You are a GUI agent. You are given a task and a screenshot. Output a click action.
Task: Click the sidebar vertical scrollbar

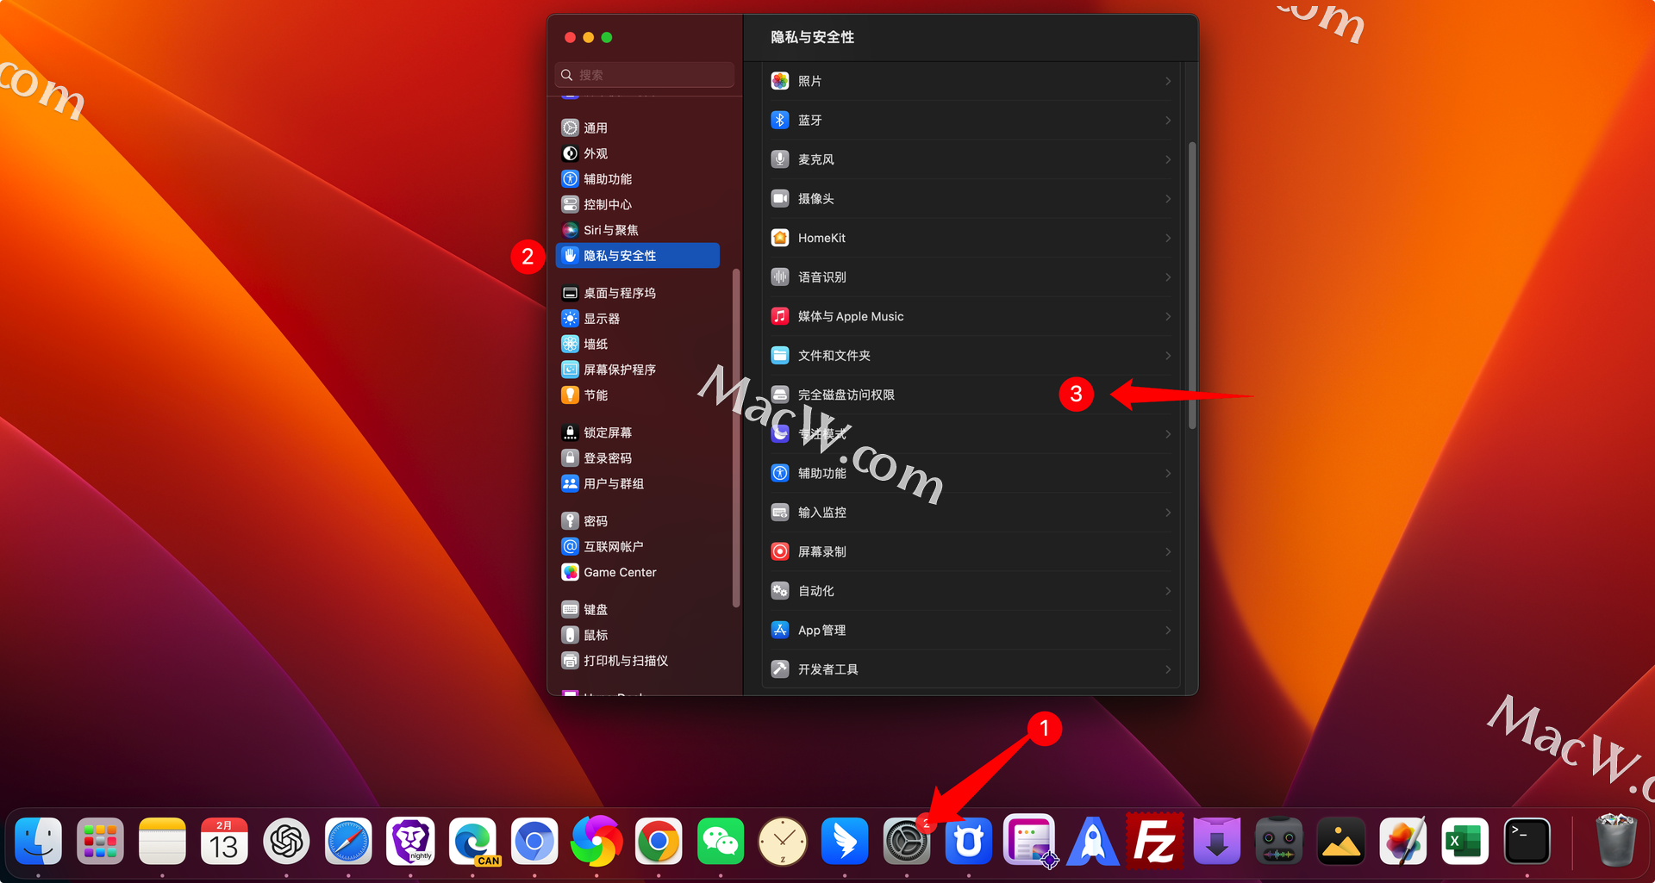coord(736,438)
